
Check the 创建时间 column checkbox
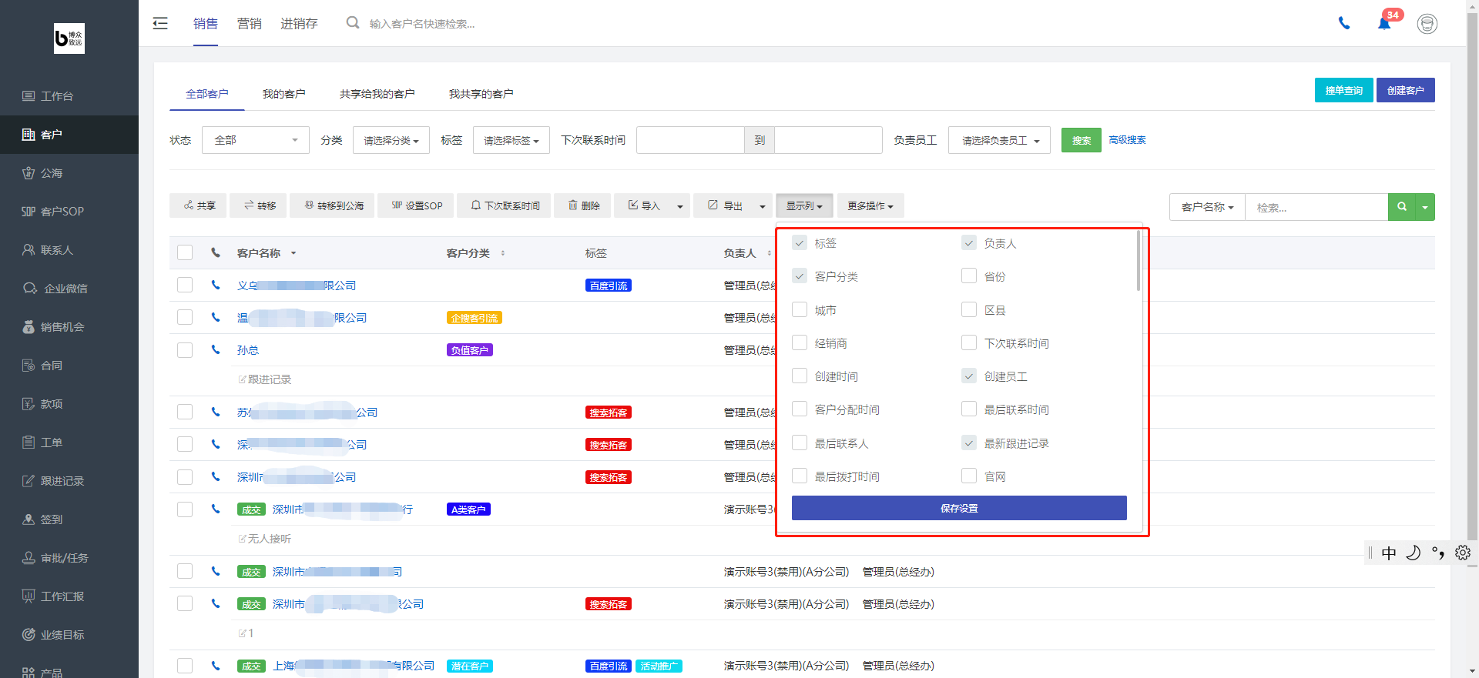tap(800, 376)
